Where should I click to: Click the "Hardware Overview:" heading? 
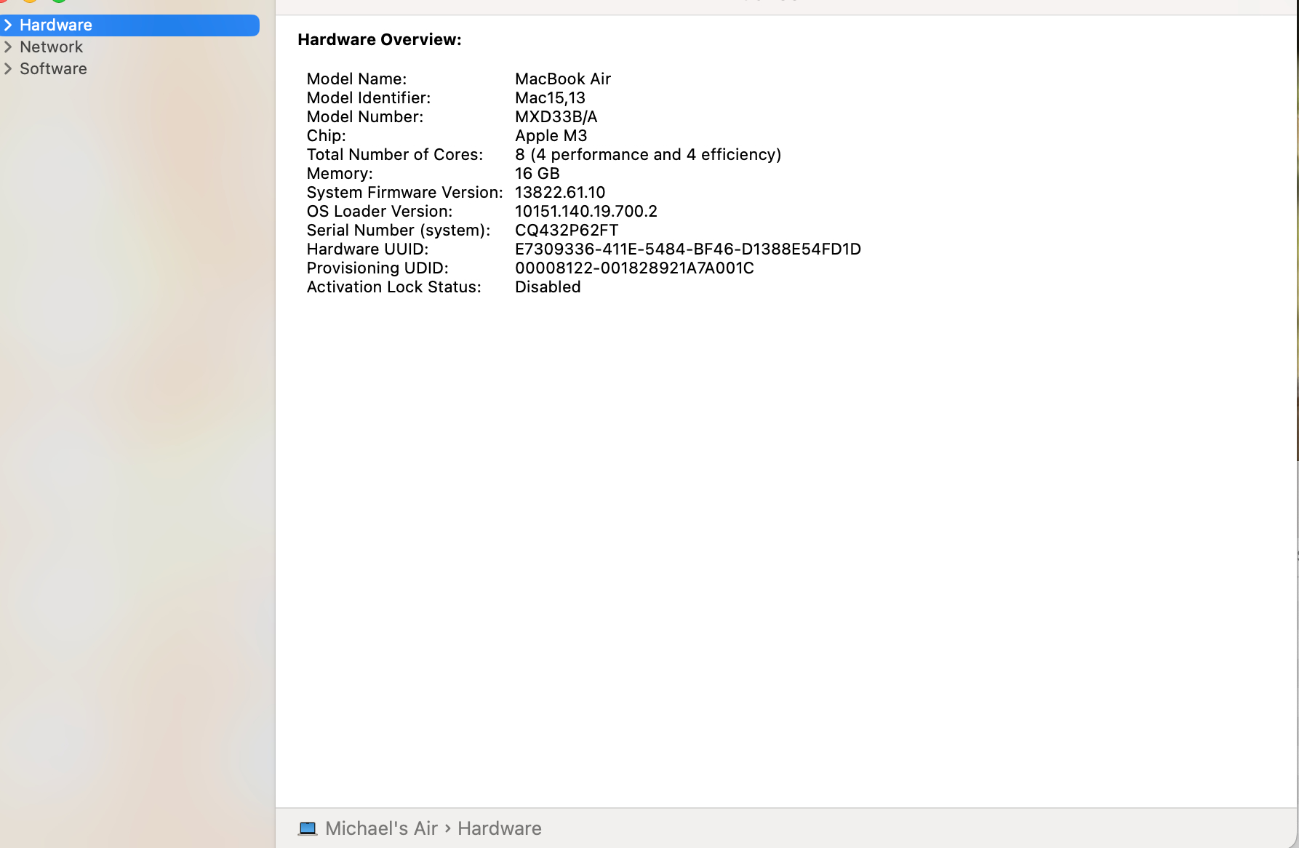click(380, 40)
